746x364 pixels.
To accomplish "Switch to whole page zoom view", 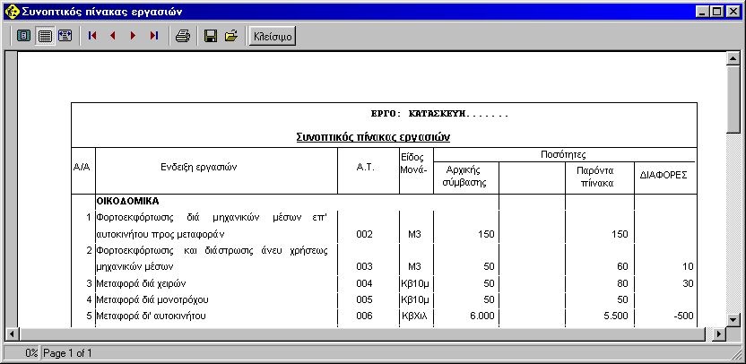I will tap(24, 36).
